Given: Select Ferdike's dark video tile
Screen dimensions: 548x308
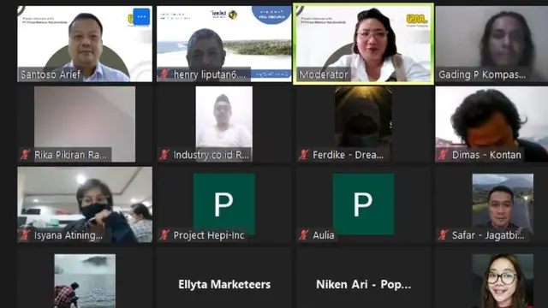Looking at the screenshot, I should (363, 124).
